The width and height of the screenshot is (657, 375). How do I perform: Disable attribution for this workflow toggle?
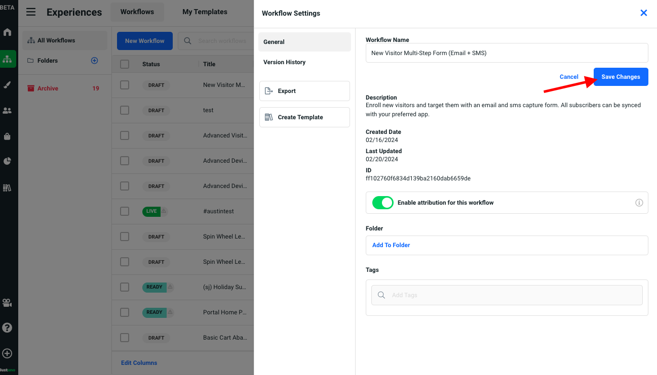click(x=382, y=203)
